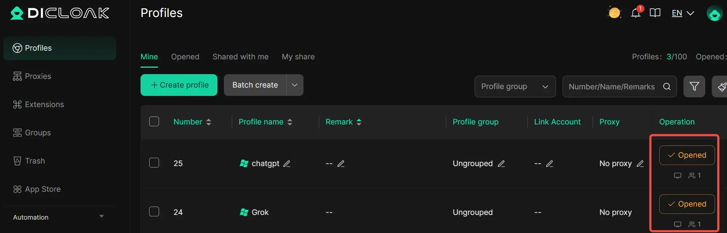Viewport: 727px width, 233px height.
Task: Open the user avatar menu
Action: click(714, 13)
